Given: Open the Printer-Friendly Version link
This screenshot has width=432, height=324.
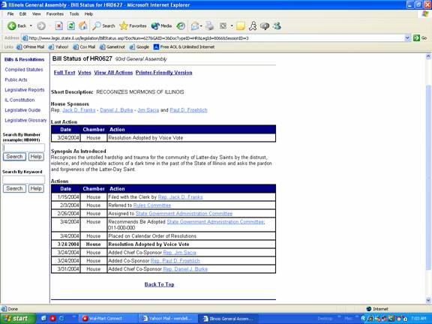Looking at the screenshot, I should (x=164, y=73).
